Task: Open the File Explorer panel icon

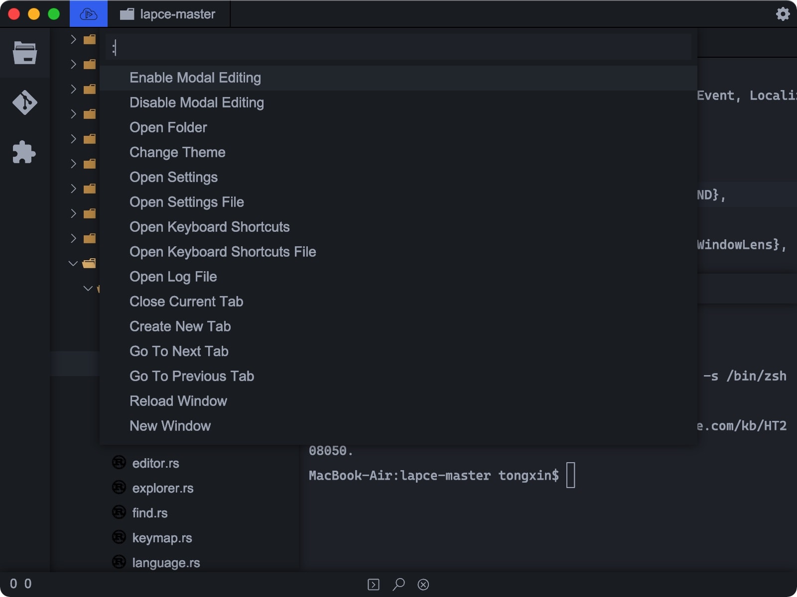Action: [24, 53]
